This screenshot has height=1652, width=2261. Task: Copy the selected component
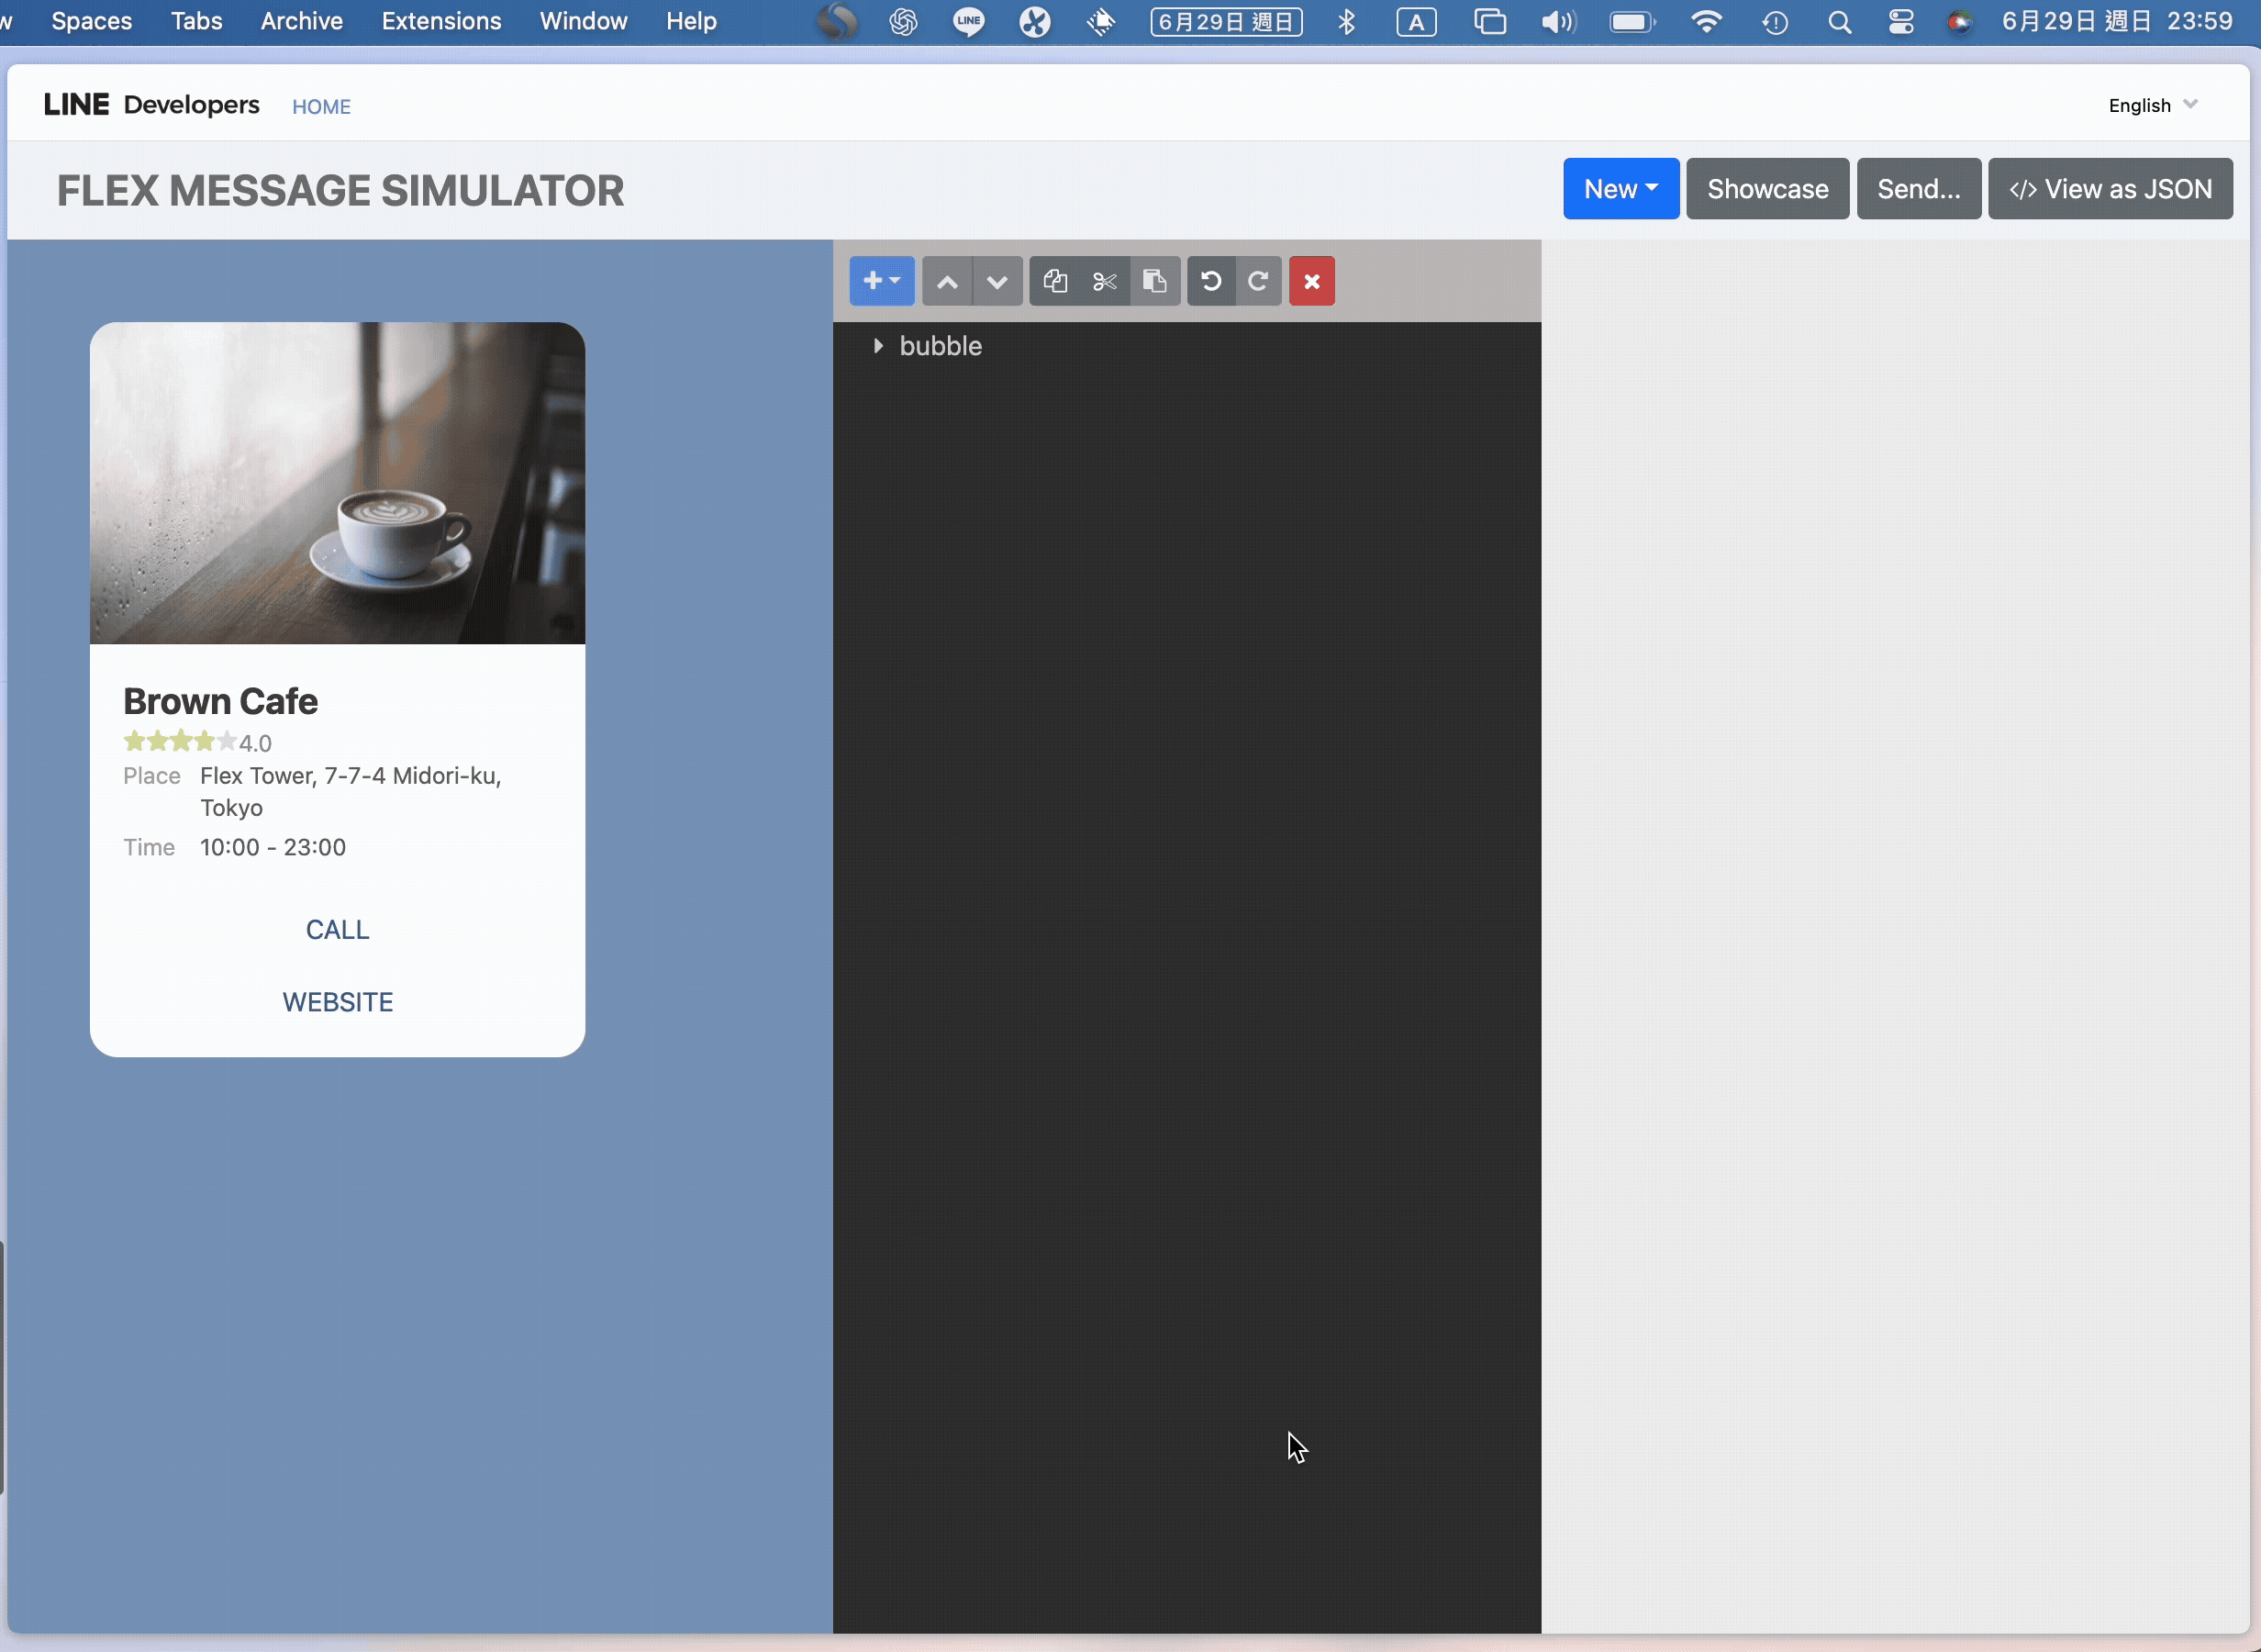coord(1054,281)
